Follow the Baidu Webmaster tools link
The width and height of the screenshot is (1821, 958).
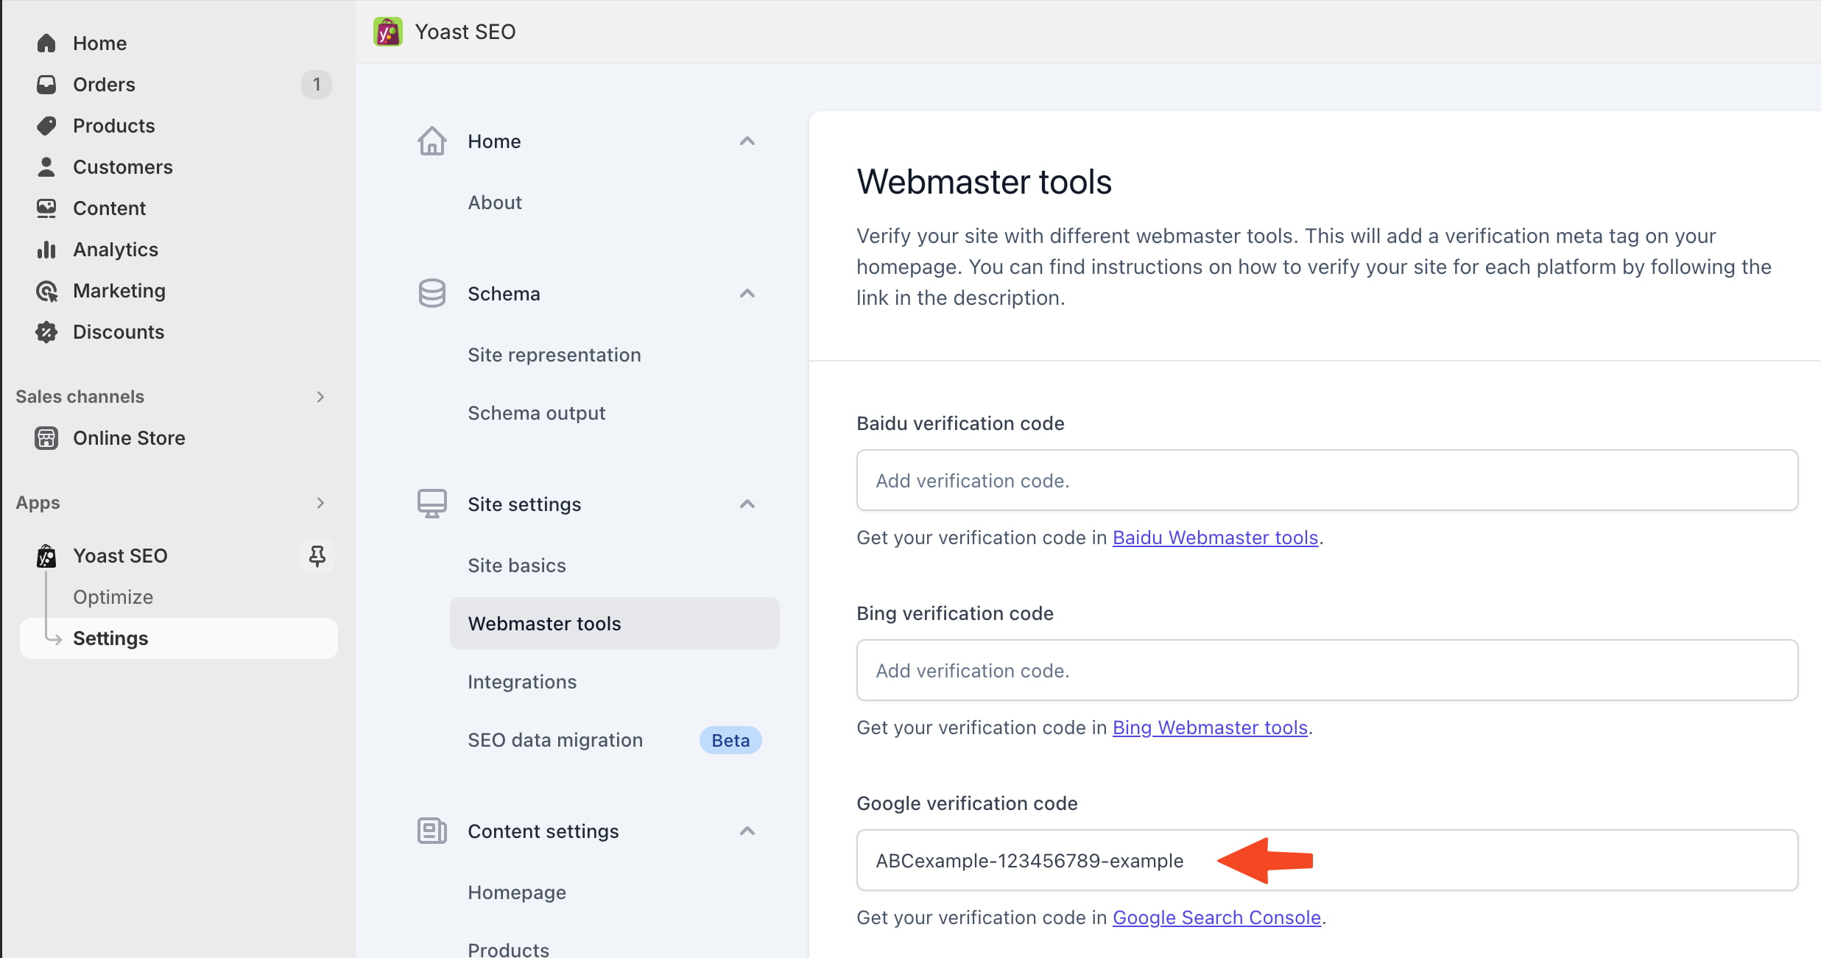click(1215, 538)
